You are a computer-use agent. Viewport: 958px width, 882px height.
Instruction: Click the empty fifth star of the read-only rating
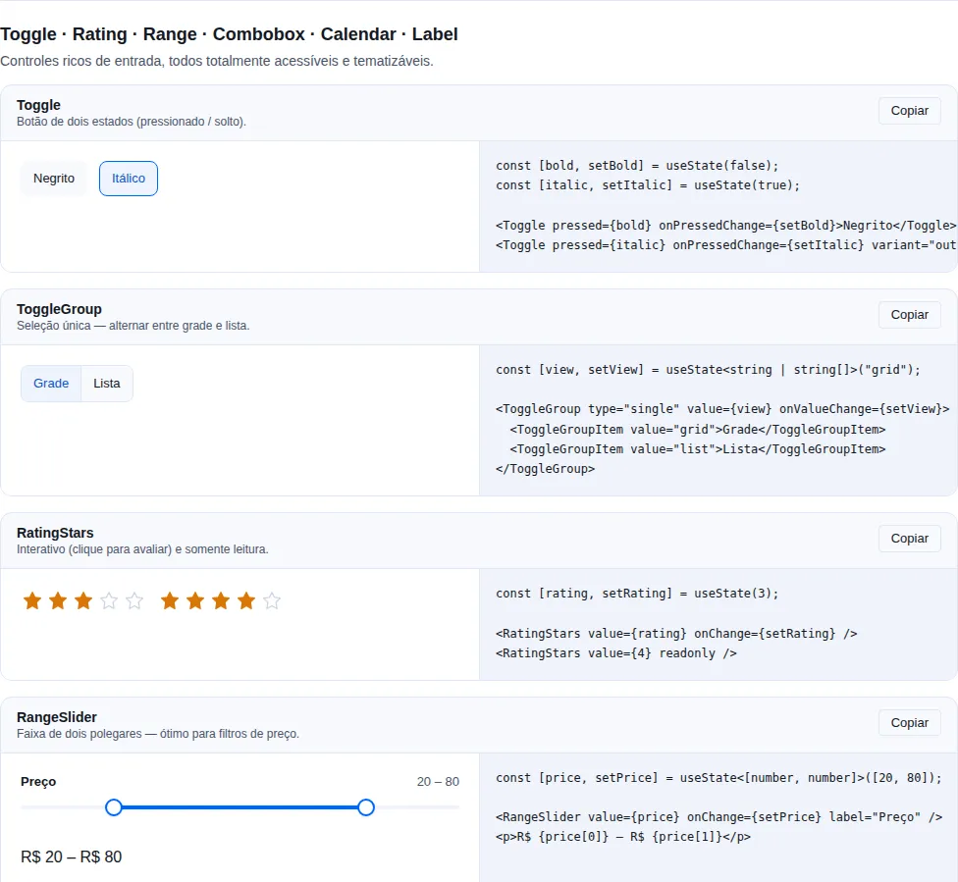pyautogui.click(x=272, y=601)
